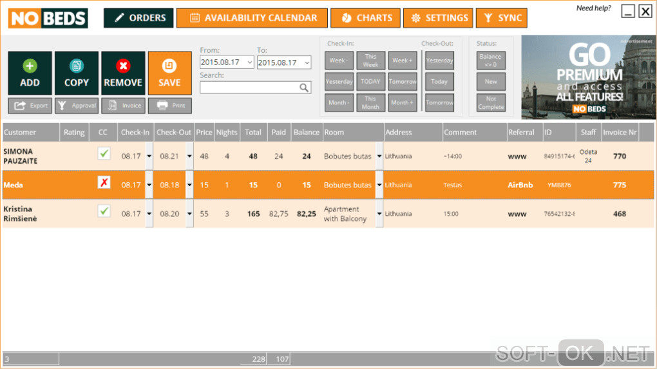657x369 pixels.
Task: Open Check-In date dropdown for Simona Pauzaite
Action: 149,156
